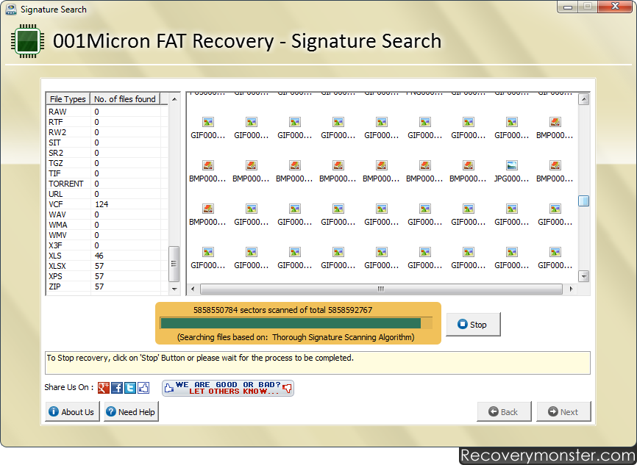637x465 pixels.
Task: Select the XPS file type row
Action: click(107, 276)
